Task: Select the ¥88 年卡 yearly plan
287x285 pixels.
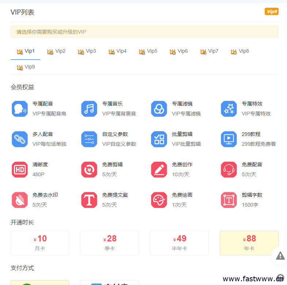Action: (x=249, y=243)
